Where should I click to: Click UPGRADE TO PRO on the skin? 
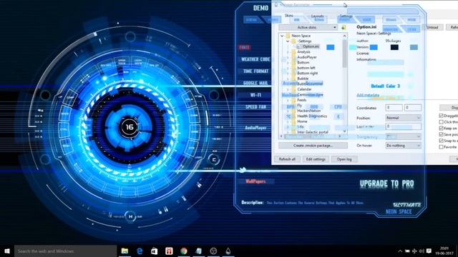tap(386, 183)
